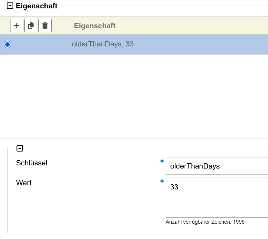Image resolution: width=268 pixels, height=239 pixels.
Task: Click the Schlüssel field label
Action: click(x=32, y=163)
